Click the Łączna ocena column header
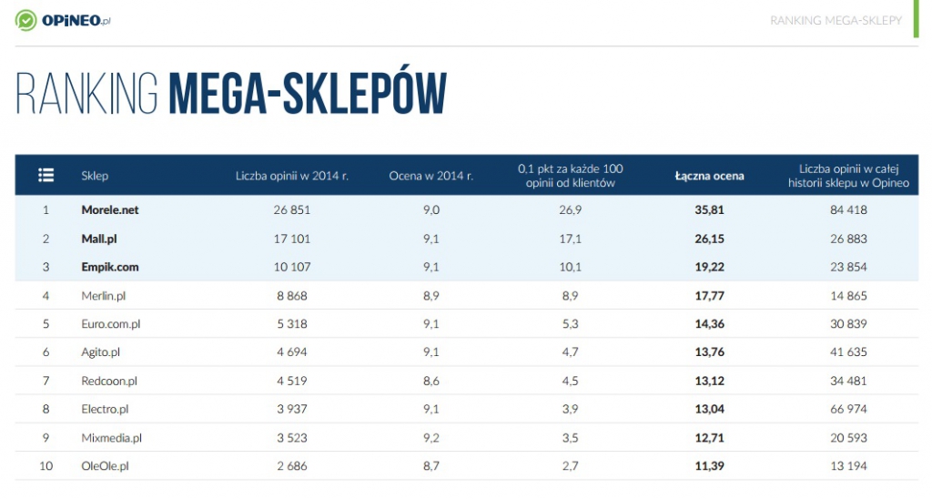Image resolution: width=932 pixels, height=499 pixels. tap(709, 176)
